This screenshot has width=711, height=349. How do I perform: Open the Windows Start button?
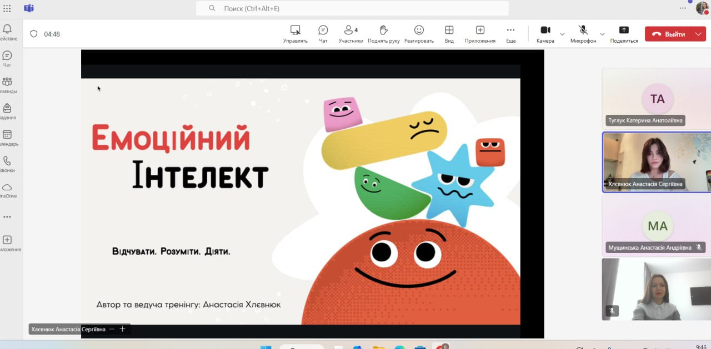pyautogui.click(x=266, y=347)
